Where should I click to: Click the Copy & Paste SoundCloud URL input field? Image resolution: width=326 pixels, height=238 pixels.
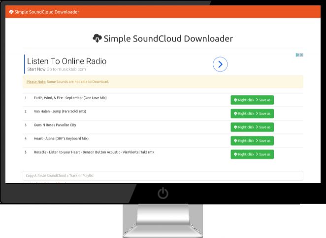click(163, 176)
